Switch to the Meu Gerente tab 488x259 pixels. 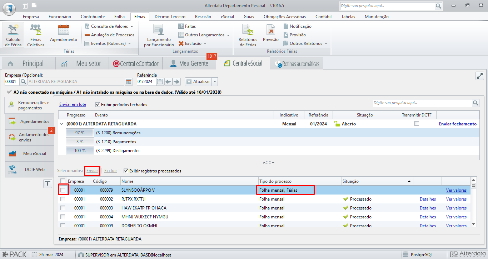point(189,63)
